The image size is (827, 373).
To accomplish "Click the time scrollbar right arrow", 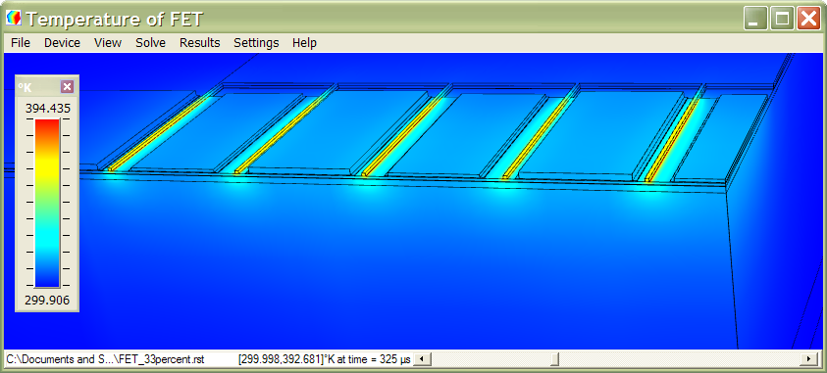I will point(808,360).
